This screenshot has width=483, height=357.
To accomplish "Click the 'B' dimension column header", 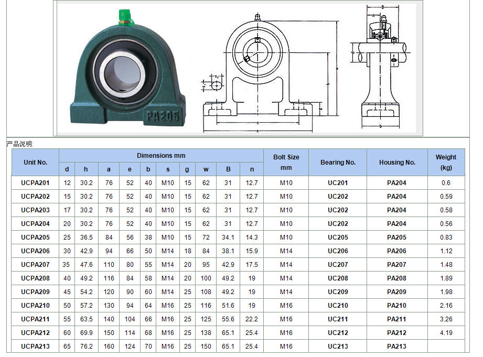I will pos(228,169).
